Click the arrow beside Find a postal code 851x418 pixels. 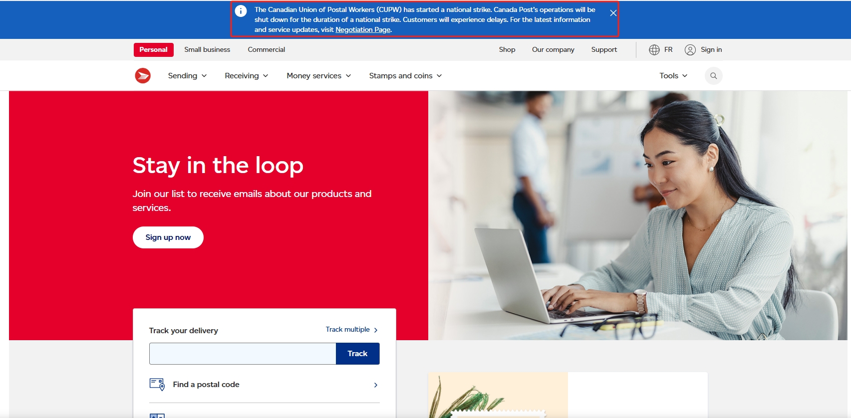tap(376, 385)
